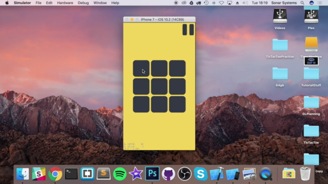Open the Debug menu
Screen dimensions: 328x184
[x=83, y=3]
